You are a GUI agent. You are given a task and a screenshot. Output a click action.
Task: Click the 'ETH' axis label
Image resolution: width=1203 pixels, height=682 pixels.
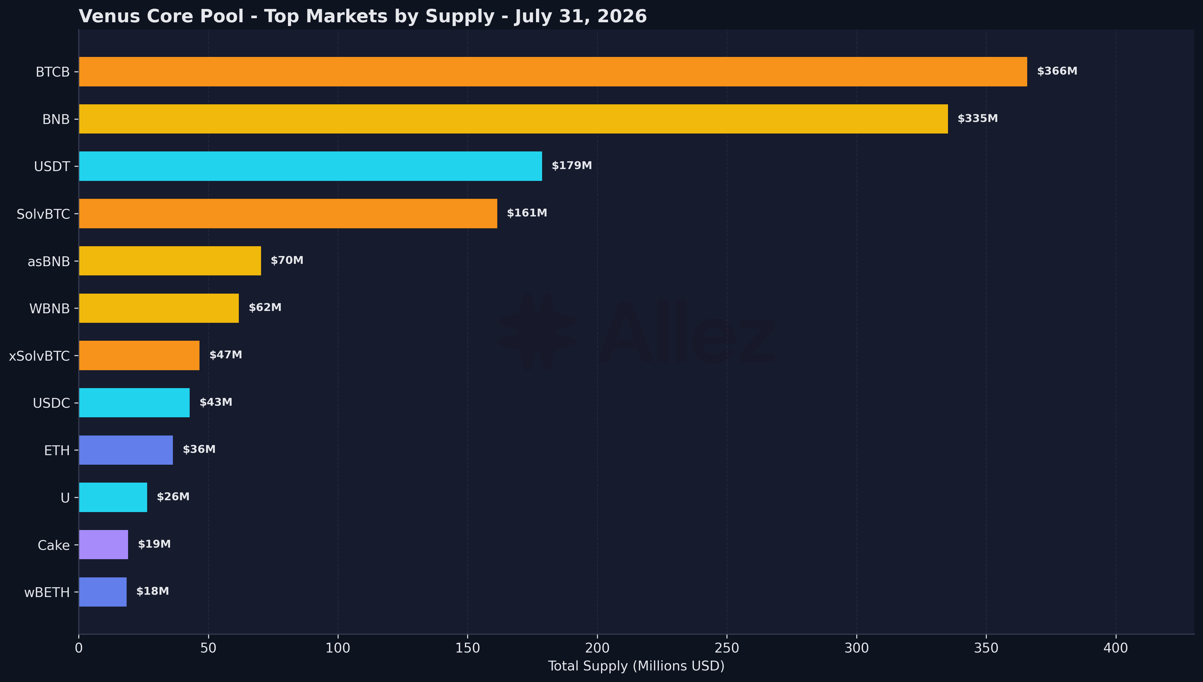pyautogui.click(x=57, y=451)
